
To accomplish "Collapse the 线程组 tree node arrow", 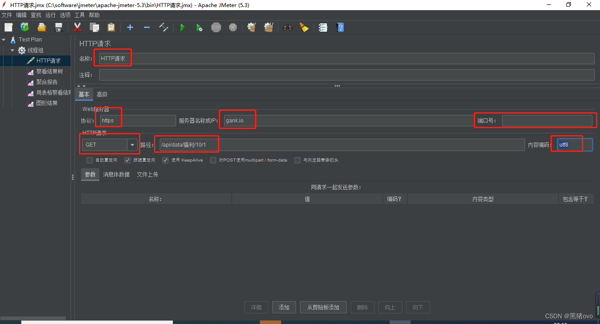I will pos(12,50).
